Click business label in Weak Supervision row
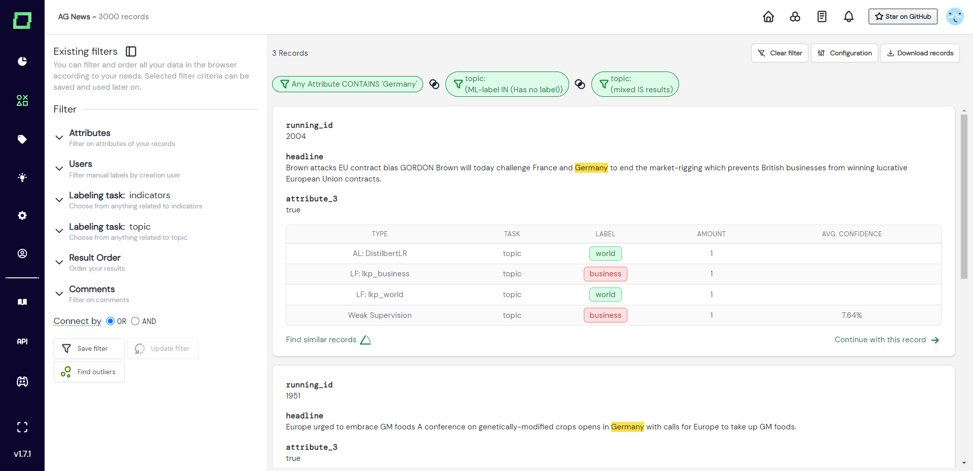973x471 pixels. tap(606, 315)
